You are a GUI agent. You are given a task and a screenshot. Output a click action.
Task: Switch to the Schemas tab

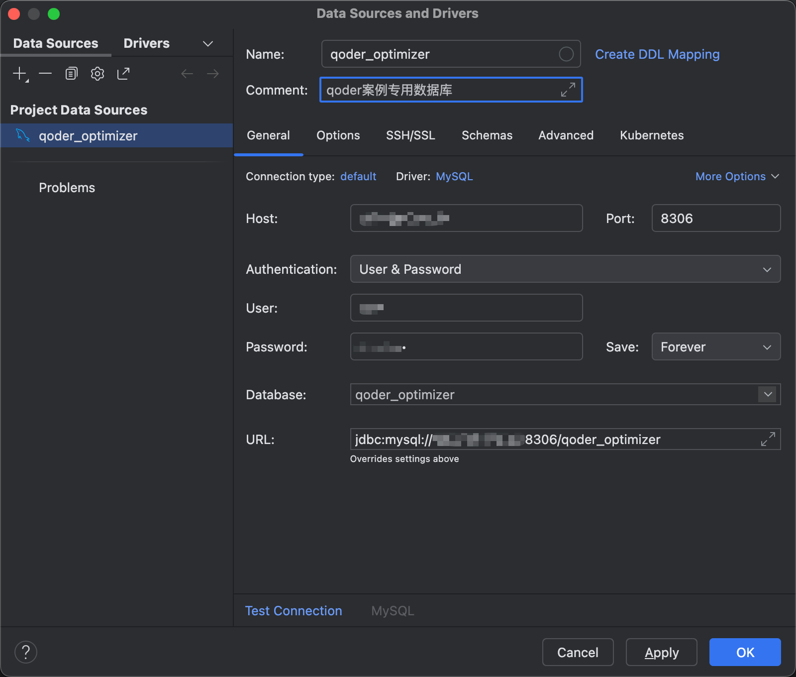tap(487, 135)
